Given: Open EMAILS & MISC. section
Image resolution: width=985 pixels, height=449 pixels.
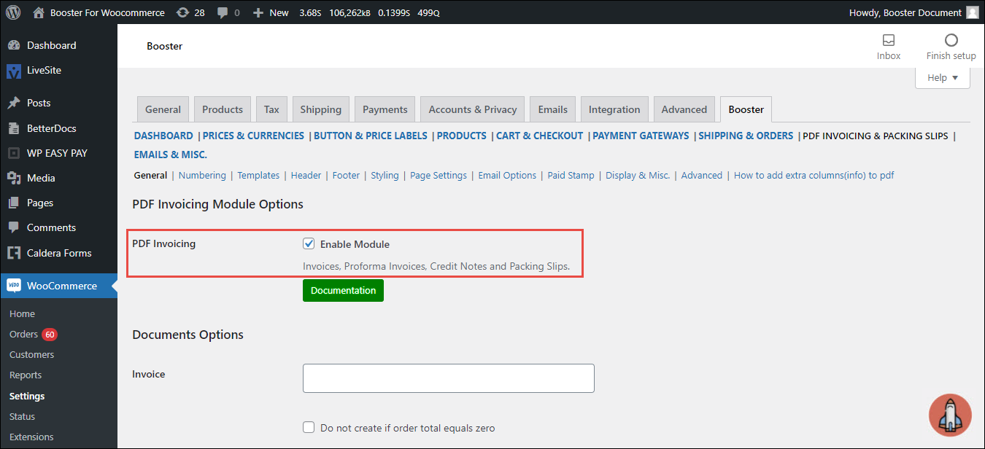Looking at the screenshot, I should pyautogui.click(x=171, y=155).
